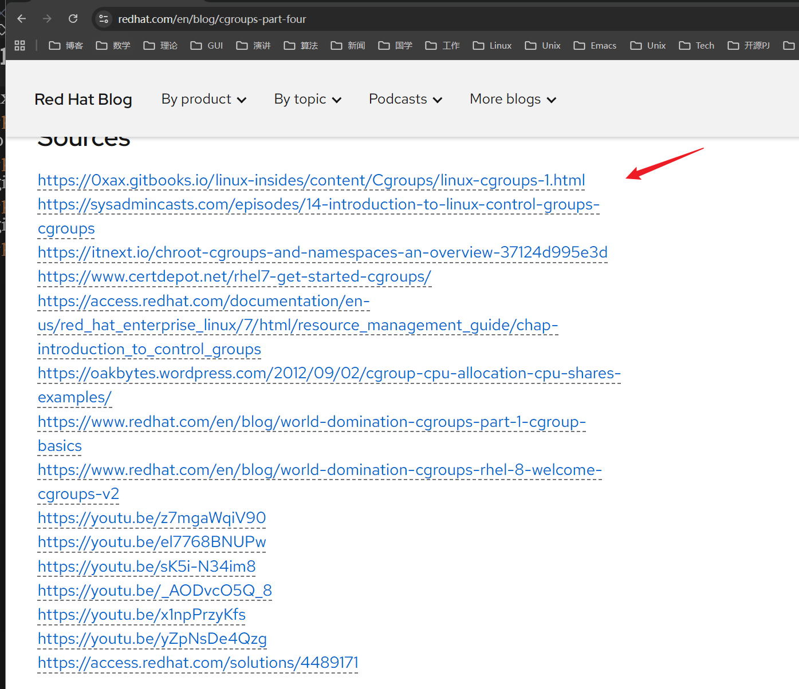Go to Red Hat Blog home
The width and height of the screenshot is (799, 689).
[x=83, y=99]
